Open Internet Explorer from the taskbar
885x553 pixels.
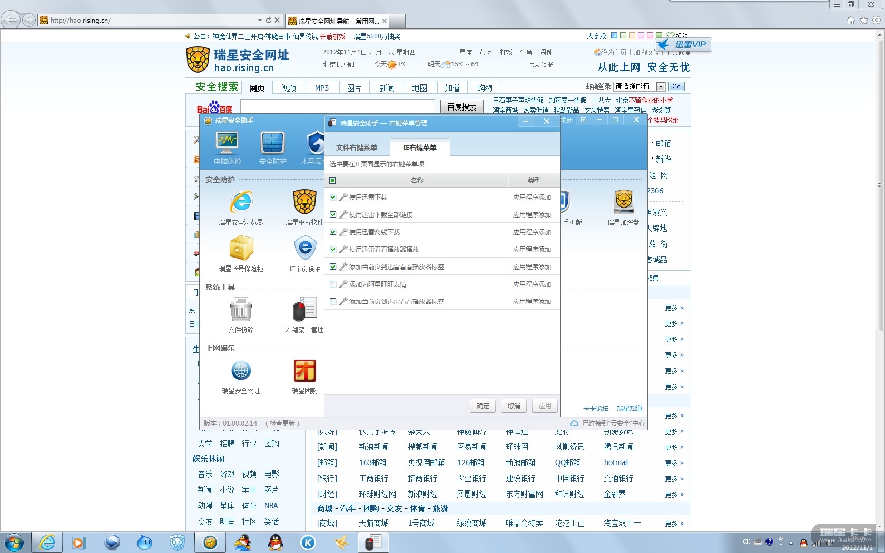pos(47,542)
